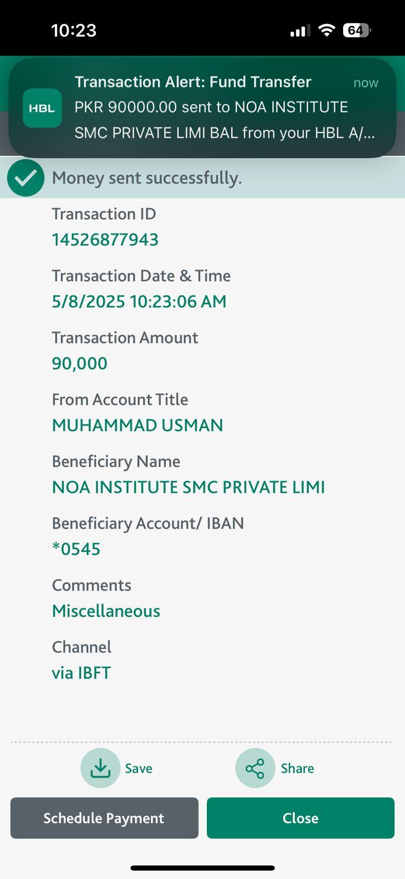Tap the battery level indicator
This screenshot has width=405, height=879.
(x=356, y=30)
